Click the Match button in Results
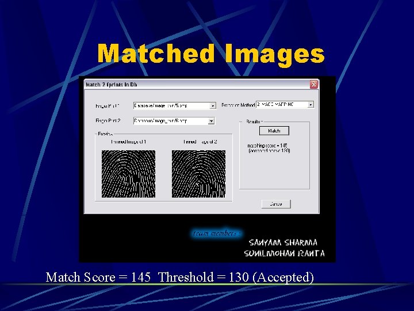This screenshot has height=311, width=414. (x=274, y=131)
